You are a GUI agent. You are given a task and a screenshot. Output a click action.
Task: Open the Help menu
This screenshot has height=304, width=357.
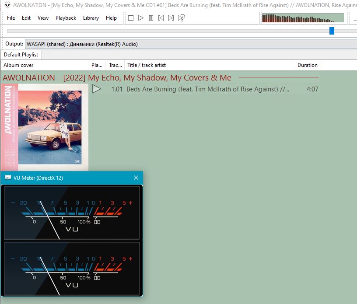pos(111,18)
